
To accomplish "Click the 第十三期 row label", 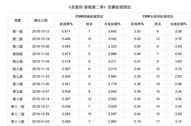I will tap(18, 122).
